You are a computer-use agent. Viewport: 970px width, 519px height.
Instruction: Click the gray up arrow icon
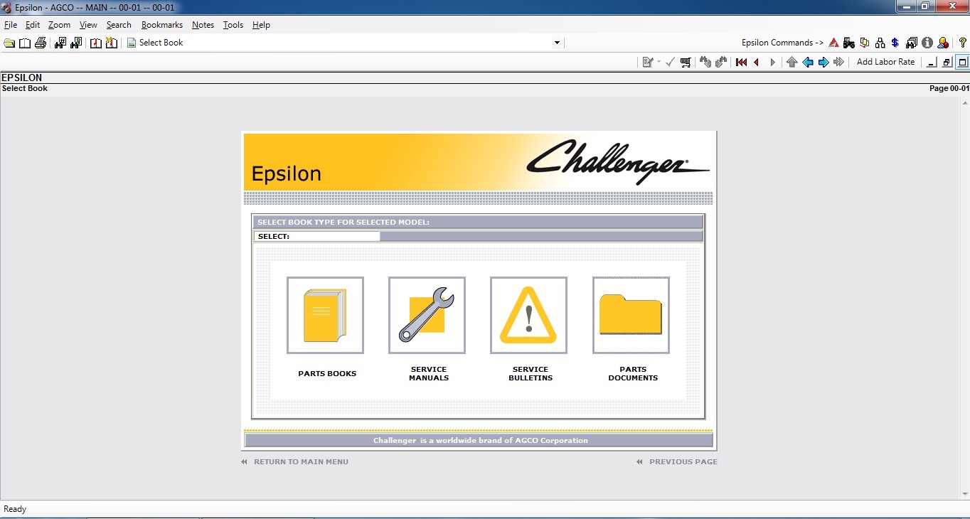(x=792, y=62)
